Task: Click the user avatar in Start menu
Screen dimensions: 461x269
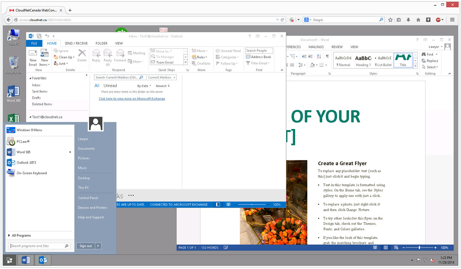Action: [96, 124]
